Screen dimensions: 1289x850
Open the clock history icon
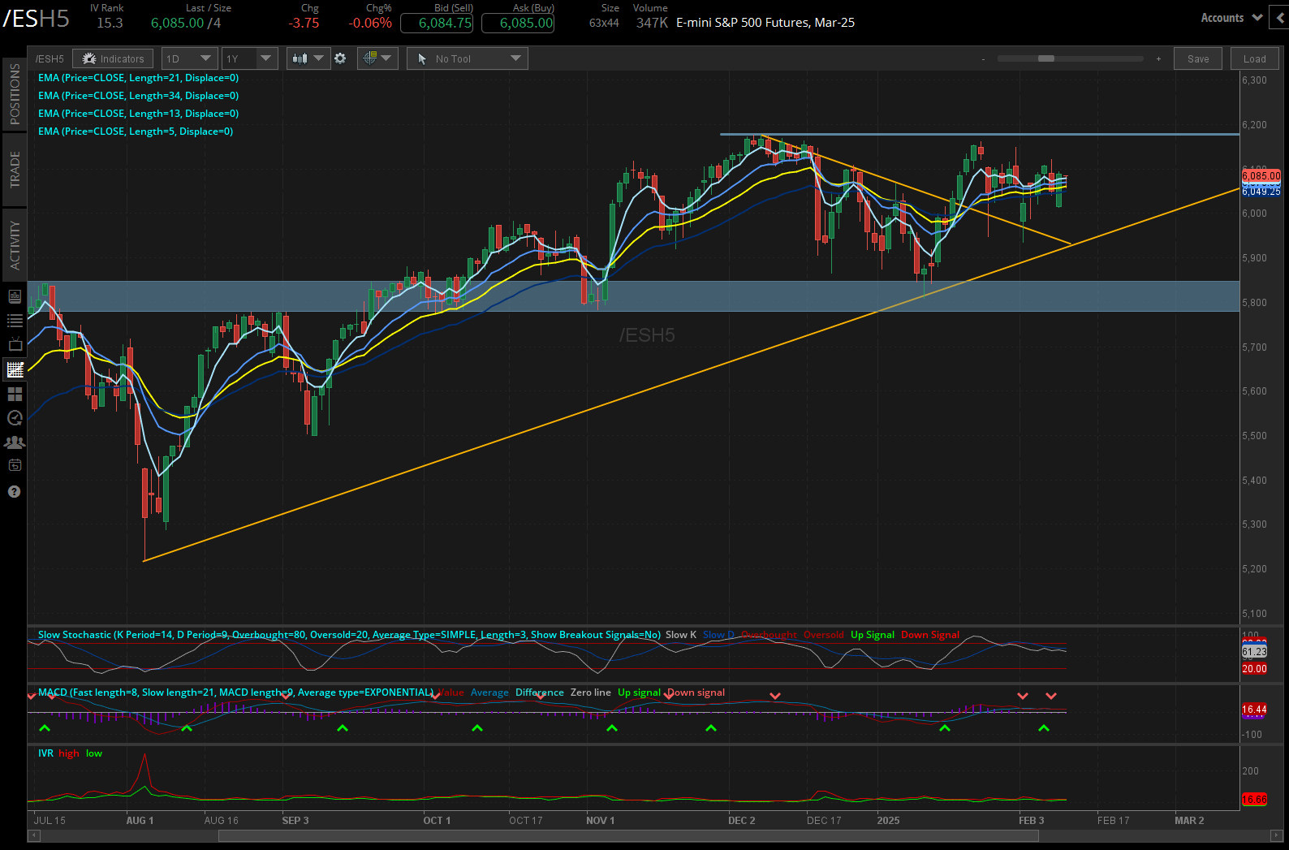pyautogui.click(x=15, y=418)
